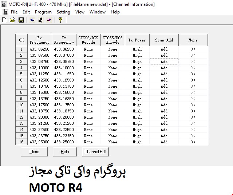Select Rx Frequency 433,16250 in channel 9
233x195 pixels.
(40, 99)
